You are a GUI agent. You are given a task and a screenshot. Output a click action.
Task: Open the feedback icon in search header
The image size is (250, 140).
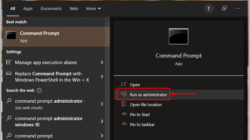point(224,9)
